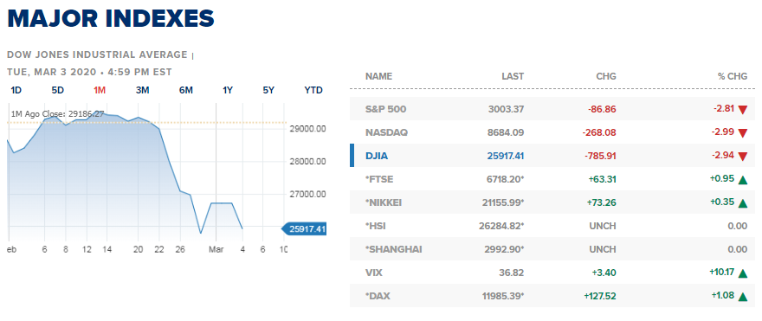Click the chart low point near Feb 28
762x321 pixels.
[x=200, y=234]
